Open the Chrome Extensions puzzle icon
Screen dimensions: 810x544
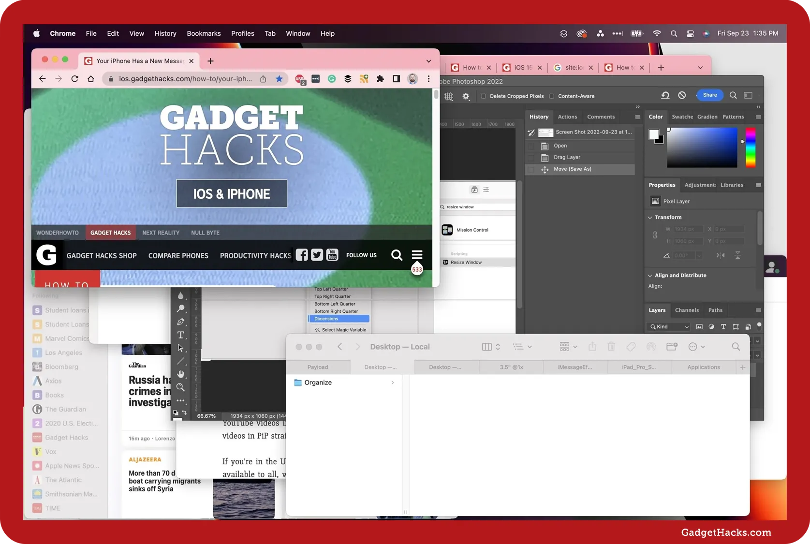(380, 79)
